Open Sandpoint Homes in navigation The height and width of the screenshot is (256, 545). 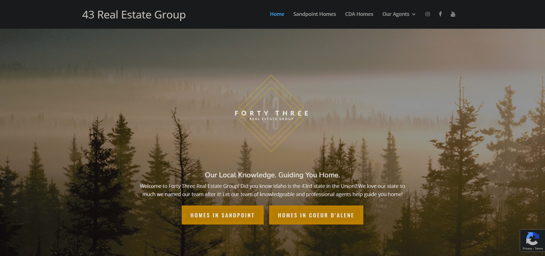pos(315,14)
